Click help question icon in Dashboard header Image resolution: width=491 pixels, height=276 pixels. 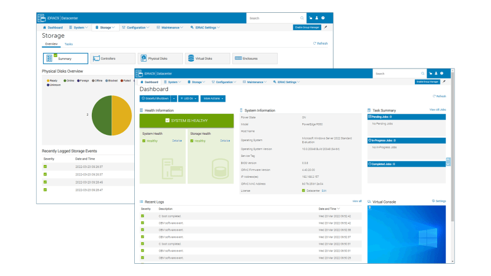[x=442, y=74]
